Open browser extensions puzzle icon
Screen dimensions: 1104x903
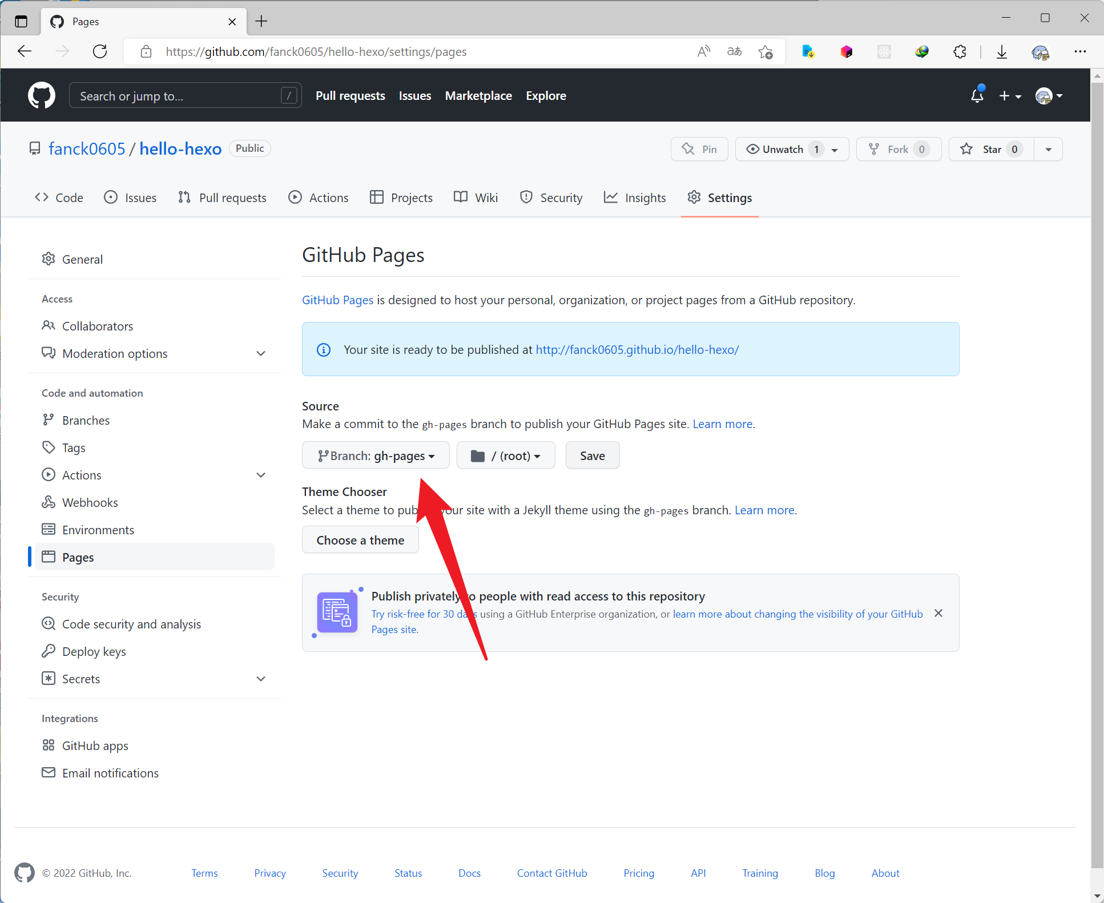(960, 51)
